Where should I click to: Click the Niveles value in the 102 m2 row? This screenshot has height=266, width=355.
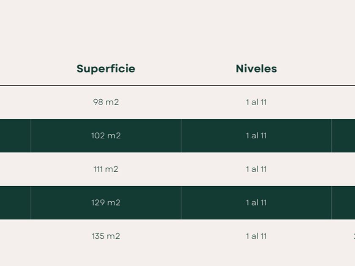coord(256,136)
